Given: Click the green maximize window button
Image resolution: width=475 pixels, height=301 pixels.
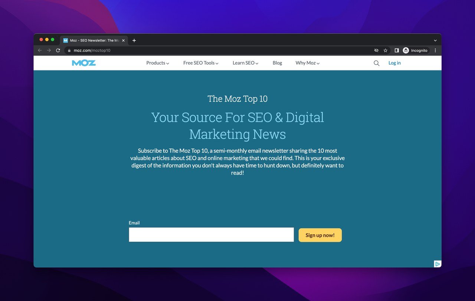Looking at the screenshot, I should point(53,40).
